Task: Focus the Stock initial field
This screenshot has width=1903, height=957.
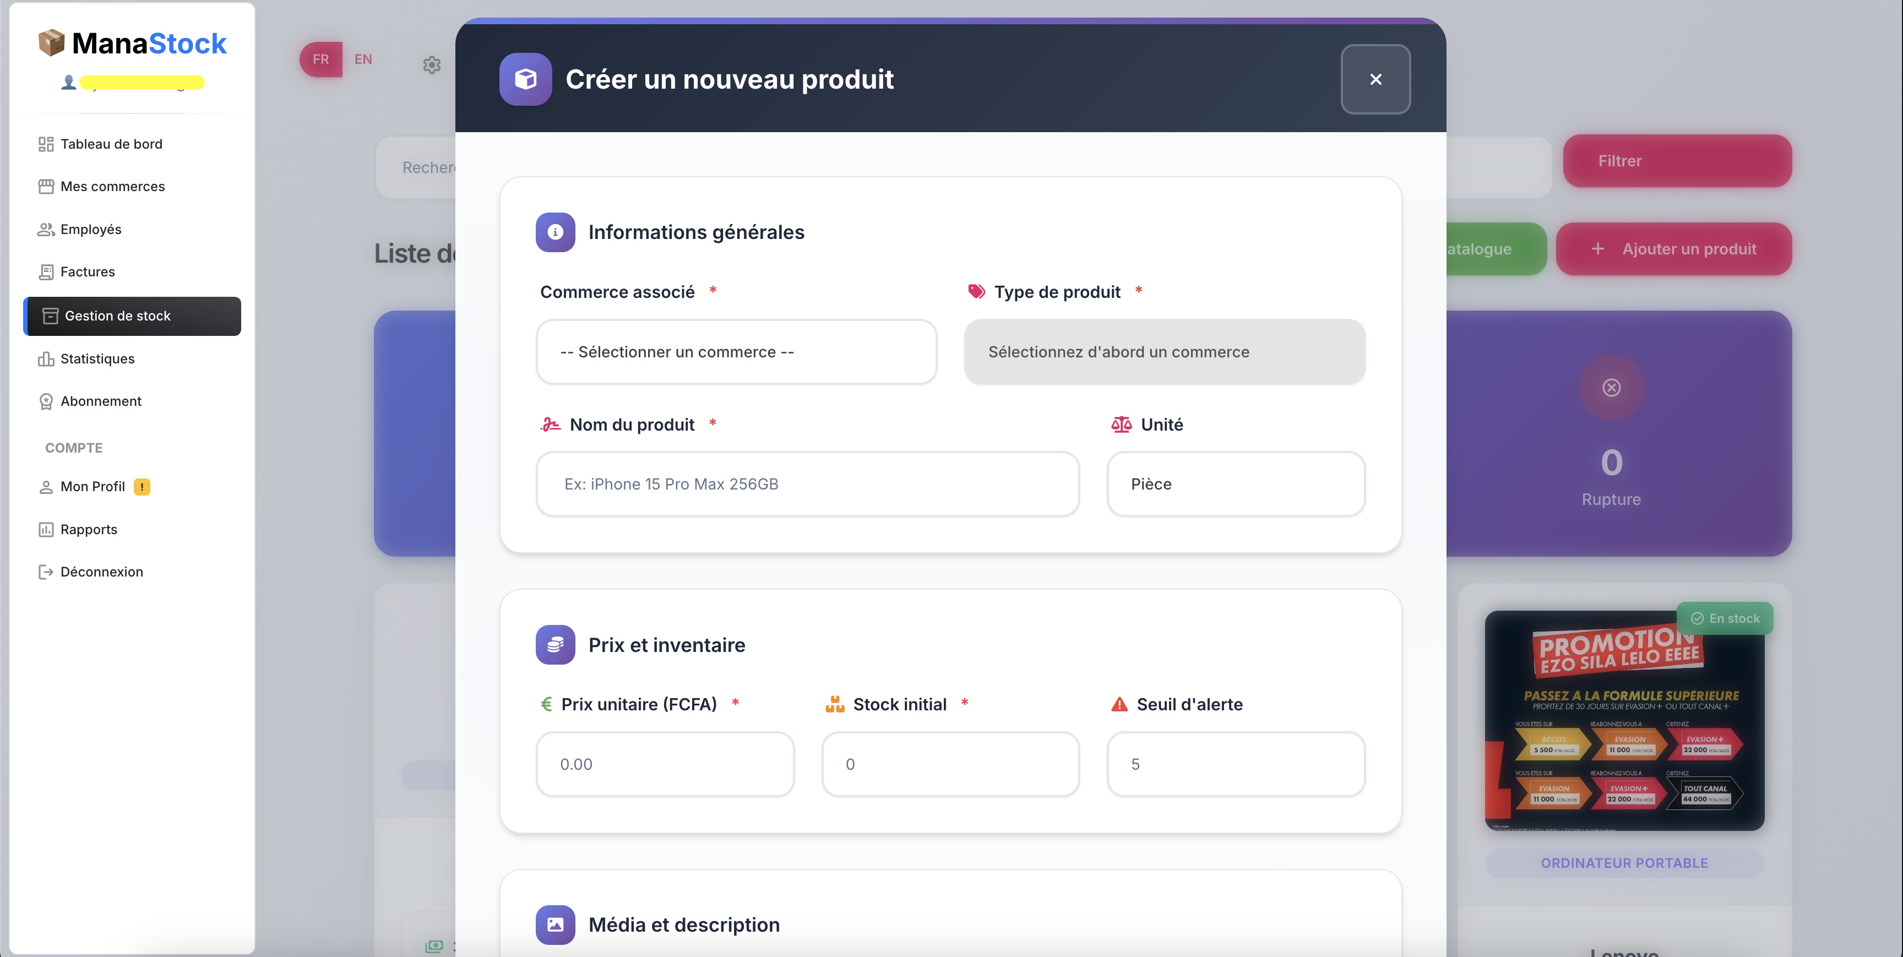Action: (950, 764)
